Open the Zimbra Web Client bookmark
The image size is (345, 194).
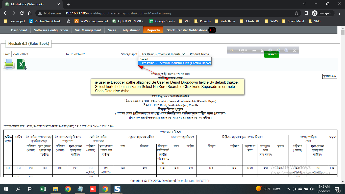coord(46,21)
